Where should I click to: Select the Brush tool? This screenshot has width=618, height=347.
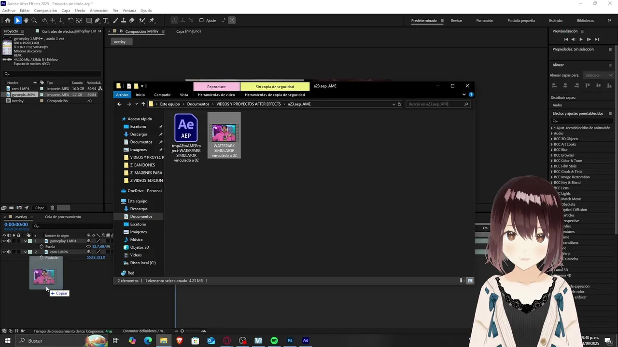click(x=115, y=20)
